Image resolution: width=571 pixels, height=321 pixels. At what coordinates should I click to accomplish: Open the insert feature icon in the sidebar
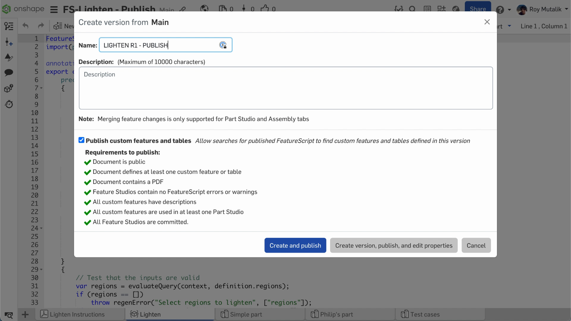pos(9,42)
